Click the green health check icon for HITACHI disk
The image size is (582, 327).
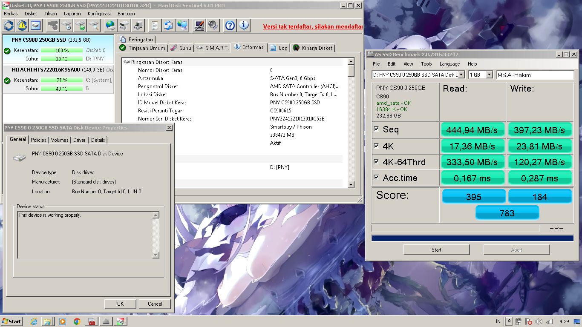7,80
